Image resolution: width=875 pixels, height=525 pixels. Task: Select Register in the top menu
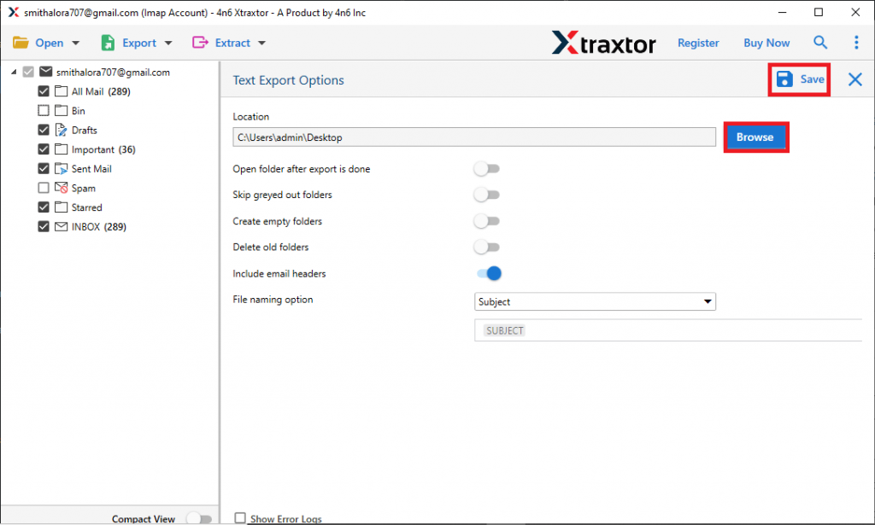[698, 42]
